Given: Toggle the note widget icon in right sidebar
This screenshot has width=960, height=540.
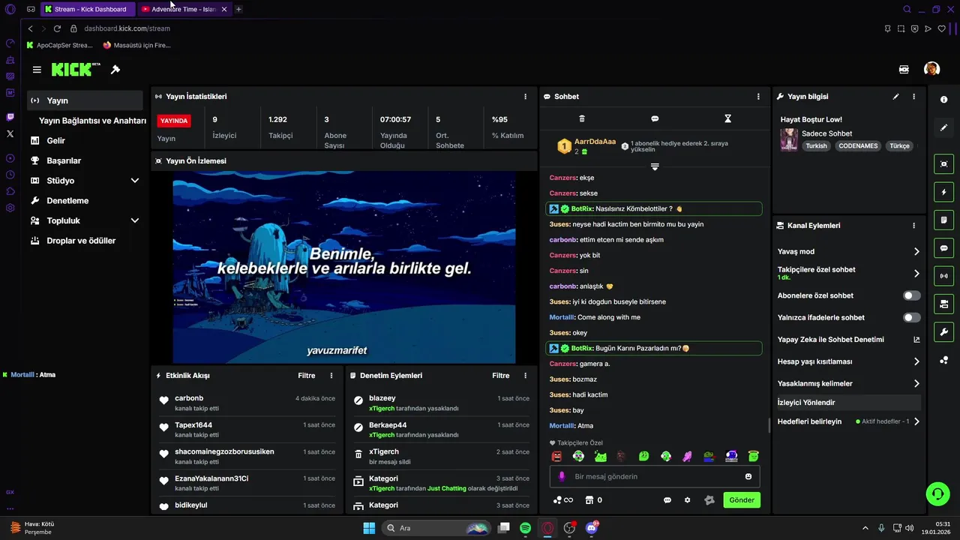Looking at the screenshot, I should click(943, 220).
